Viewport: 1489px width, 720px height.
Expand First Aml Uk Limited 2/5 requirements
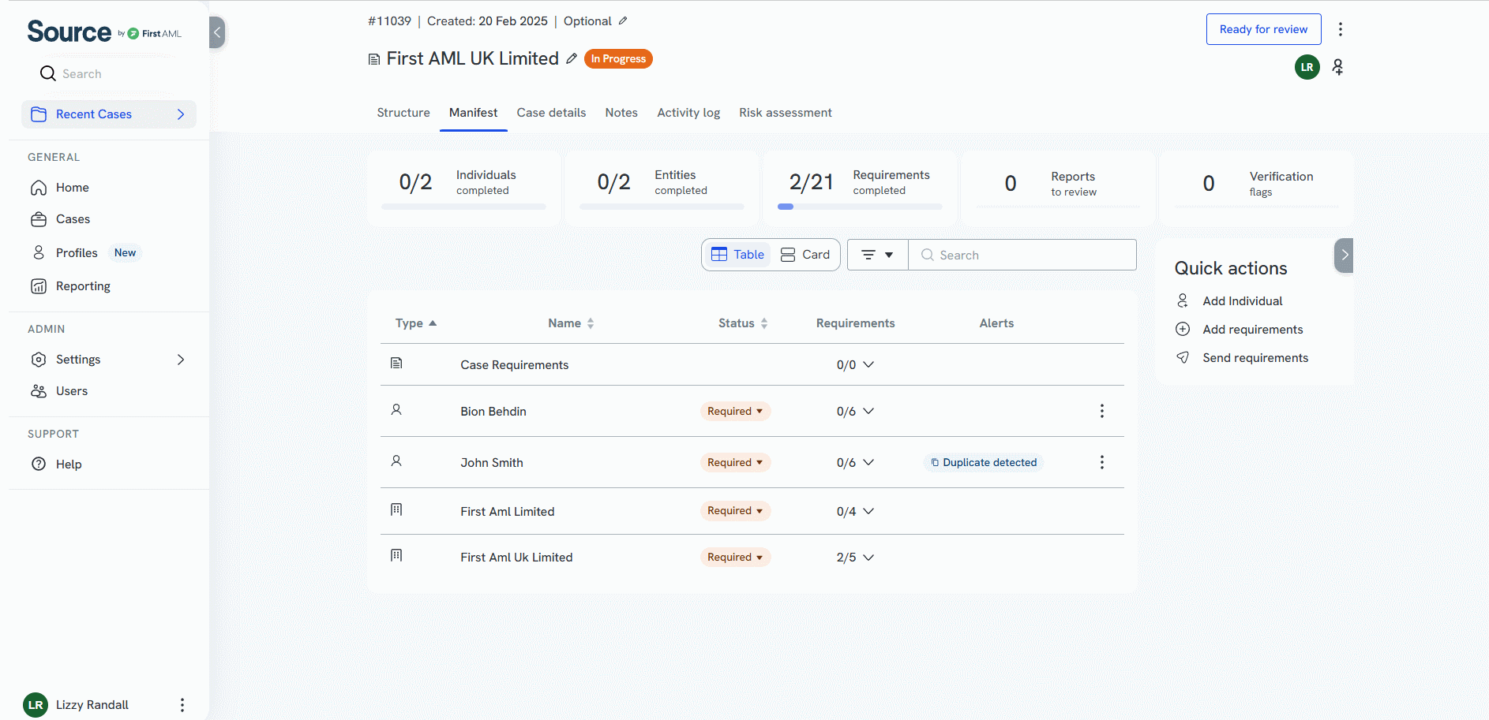[x=868, y=557]
